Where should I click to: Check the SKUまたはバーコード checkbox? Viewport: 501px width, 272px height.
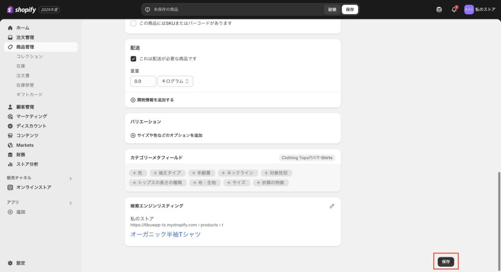(134, 23)
